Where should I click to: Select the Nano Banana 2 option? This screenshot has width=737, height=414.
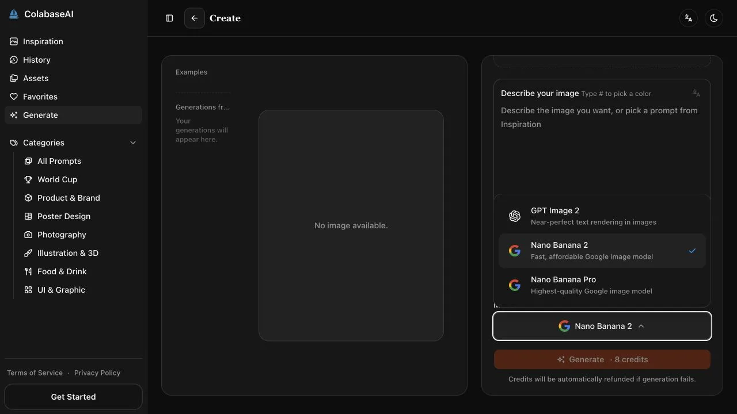[602, 251]
